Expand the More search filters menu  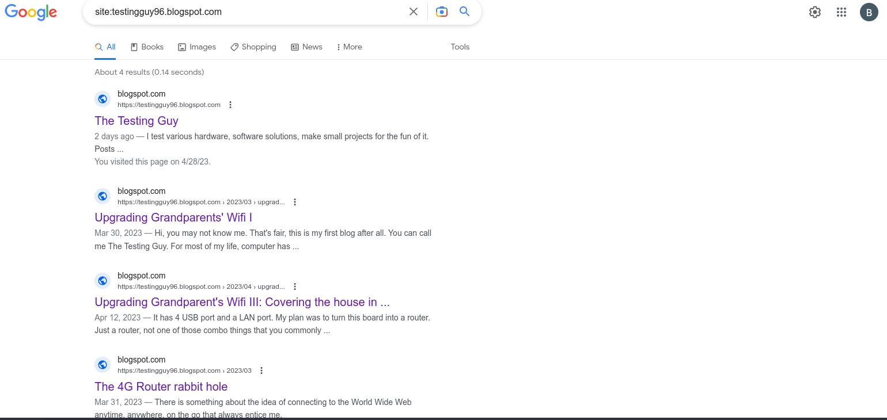349,47
